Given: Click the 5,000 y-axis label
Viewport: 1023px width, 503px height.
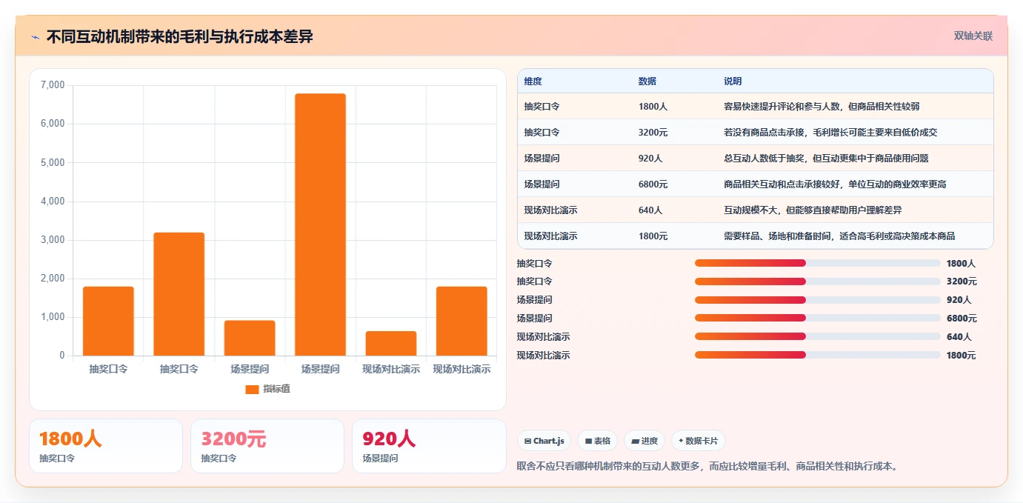Looking at the screenshot, I should point(53,162).
